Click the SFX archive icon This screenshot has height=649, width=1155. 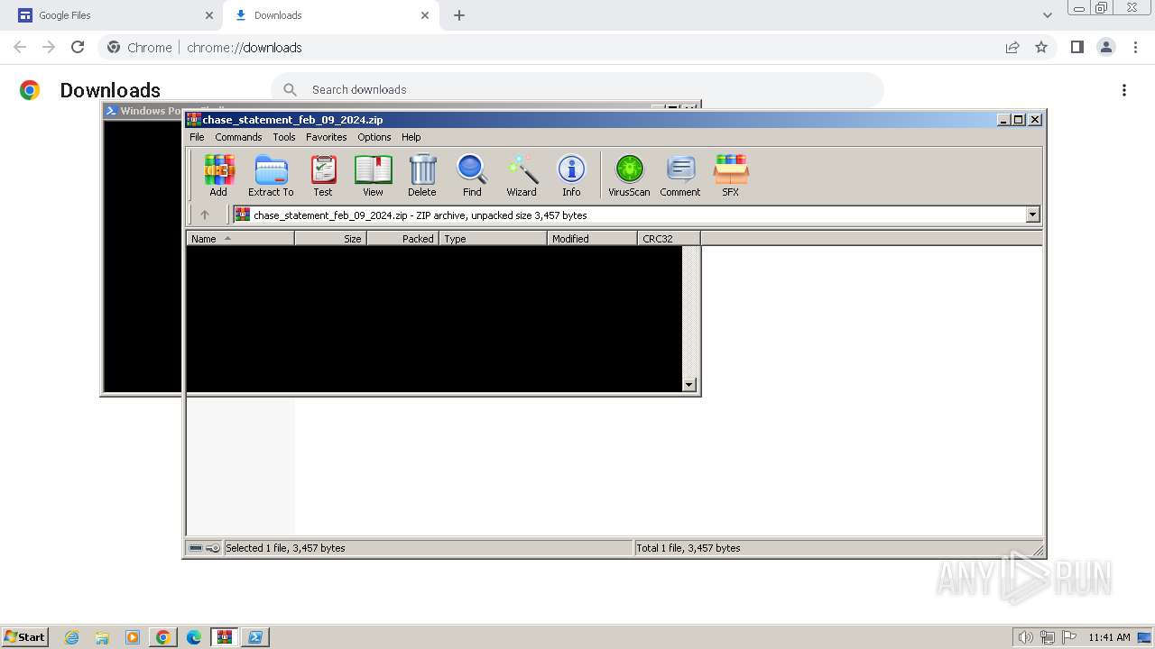(x=731, y=175)
